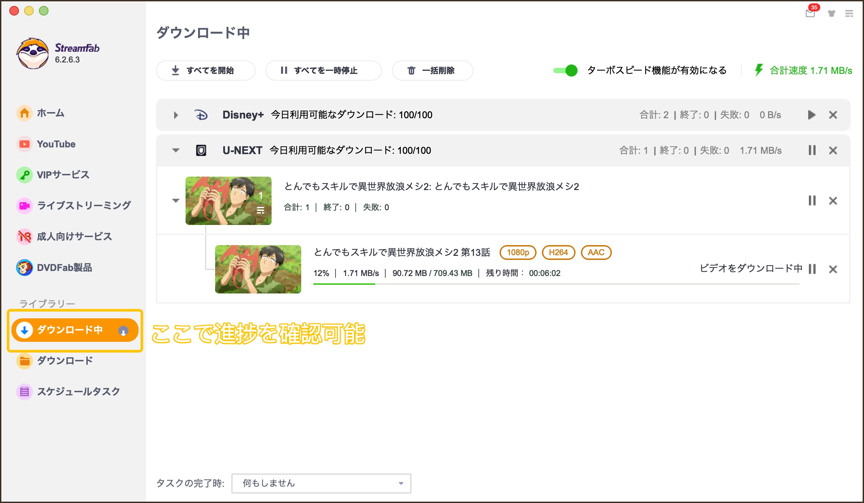This screenshot has width=864, height=503.
Task: Open the タスクの完了時 dropdown
Action: (321, 483)
